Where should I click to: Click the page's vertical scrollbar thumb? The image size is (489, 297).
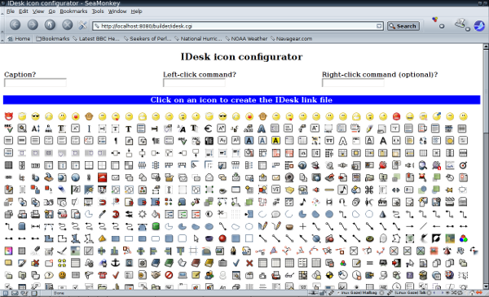(x=486, y=90)
